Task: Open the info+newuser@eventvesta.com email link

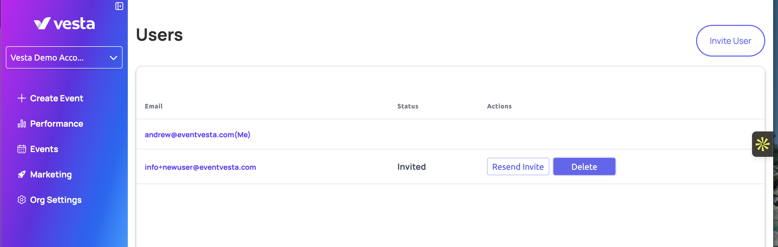Action: tap(200, 167)
